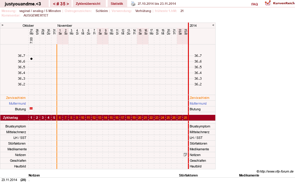Click the AUSGEWERTET comment text
Image resolution: width=295 pixels, height=187 pixels.
[36, 15]
